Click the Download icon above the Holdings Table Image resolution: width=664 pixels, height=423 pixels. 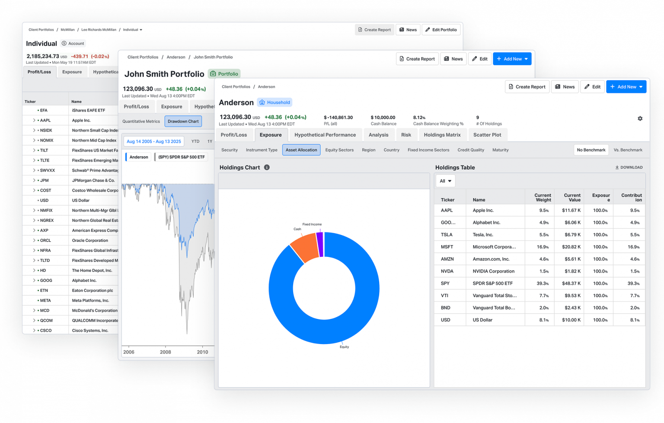(x=617, y=167)
